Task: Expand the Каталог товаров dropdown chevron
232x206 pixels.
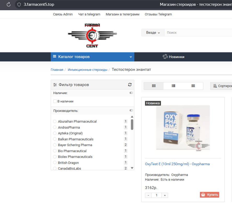Action: tap(130, 56)
